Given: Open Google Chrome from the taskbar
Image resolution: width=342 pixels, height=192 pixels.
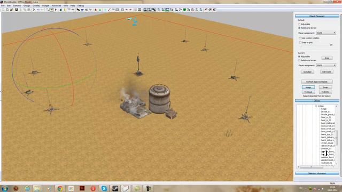Looking at the screenshot, I should pos(60,188).
